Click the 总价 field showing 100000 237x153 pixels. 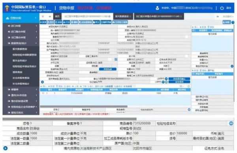coord(184,133)
